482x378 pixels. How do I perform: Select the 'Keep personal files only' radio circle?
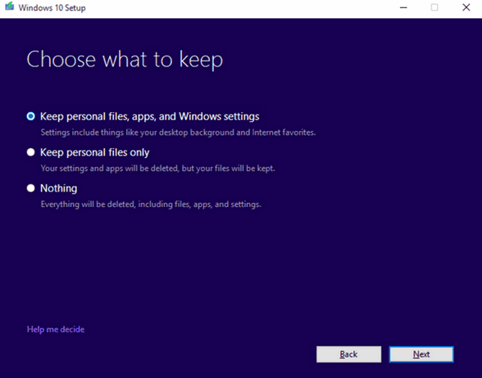[31, 152]
